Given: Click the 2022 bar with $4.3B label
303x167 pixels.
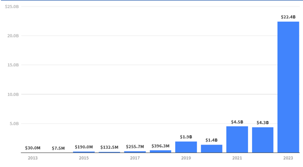Looking at the screenshot, I should (263, 140).
